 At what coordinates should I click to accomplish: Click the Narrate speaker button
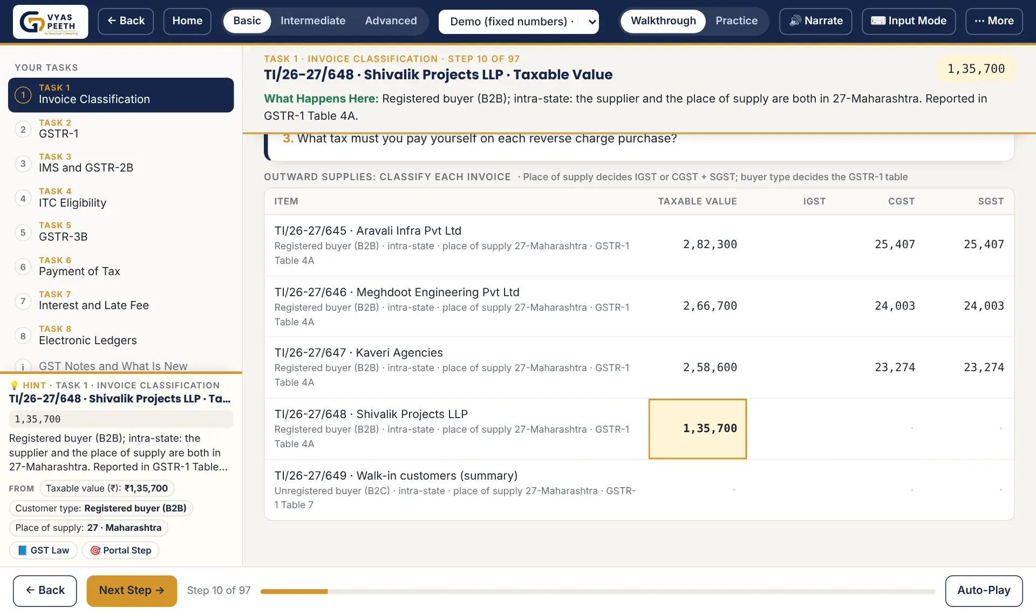815,21
